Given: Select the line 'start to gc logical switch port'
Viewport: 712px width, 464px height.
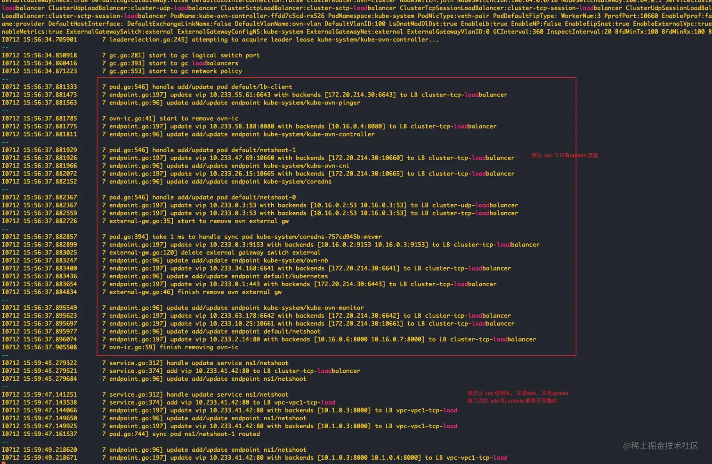Looking at the screenshot, I should pyautogui.click(x=131, y=55).
